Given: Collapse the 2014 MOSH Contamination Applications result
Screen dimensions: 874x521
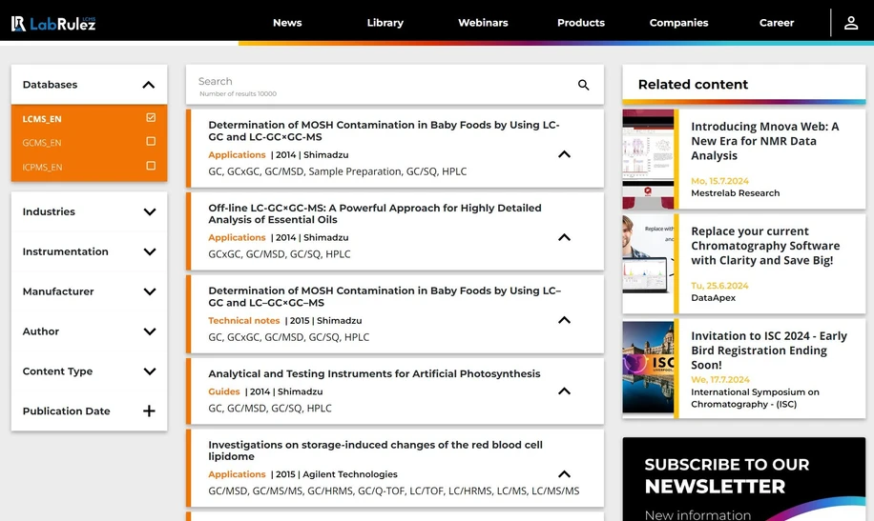Looking at the screenshot, I should (x=564, y=154).
